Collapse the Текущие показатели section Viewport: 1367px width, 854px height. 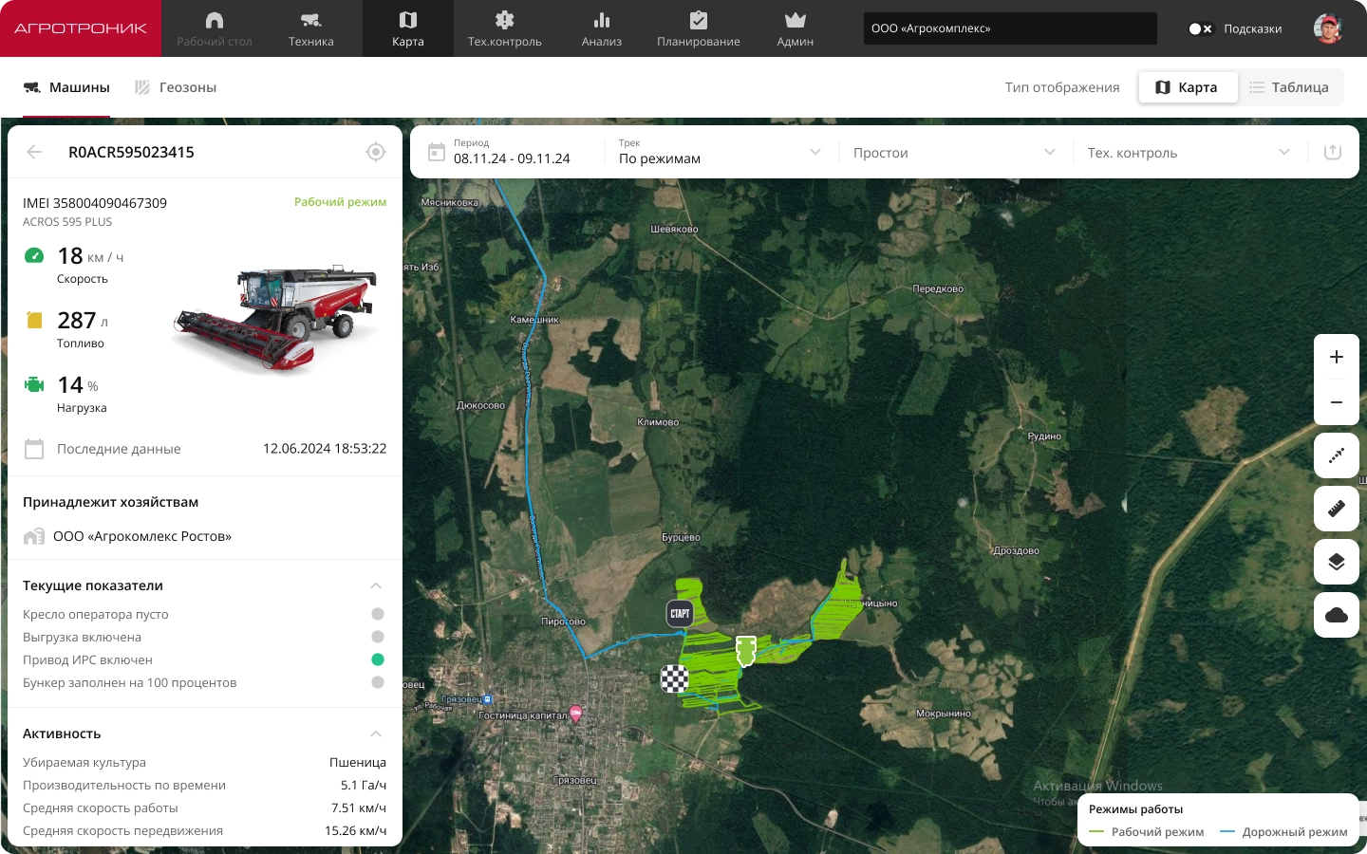pos(376,585)
